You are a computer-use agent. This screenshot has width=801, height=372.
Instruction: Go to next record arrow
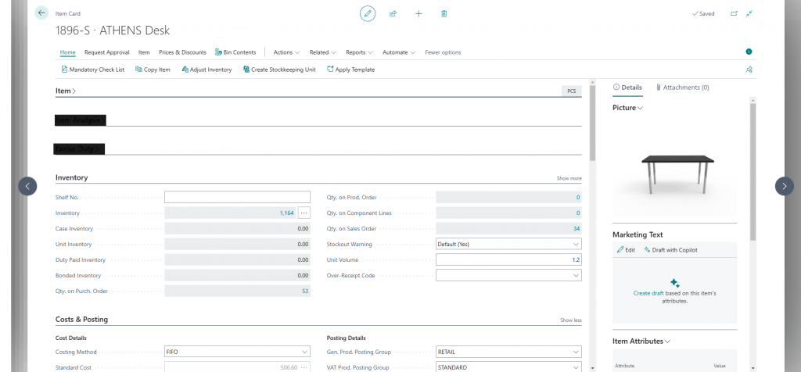(x=784, y=186)
